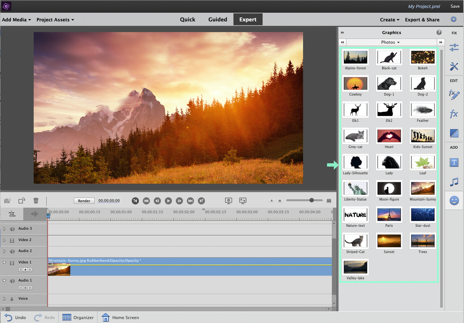464x323 pixels.
Task: Open the Create dropdown menu
Action: pos(390,20)
